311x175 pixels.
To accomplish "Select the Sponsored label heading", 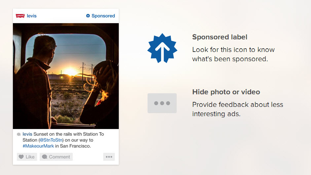I will (220, 37).
